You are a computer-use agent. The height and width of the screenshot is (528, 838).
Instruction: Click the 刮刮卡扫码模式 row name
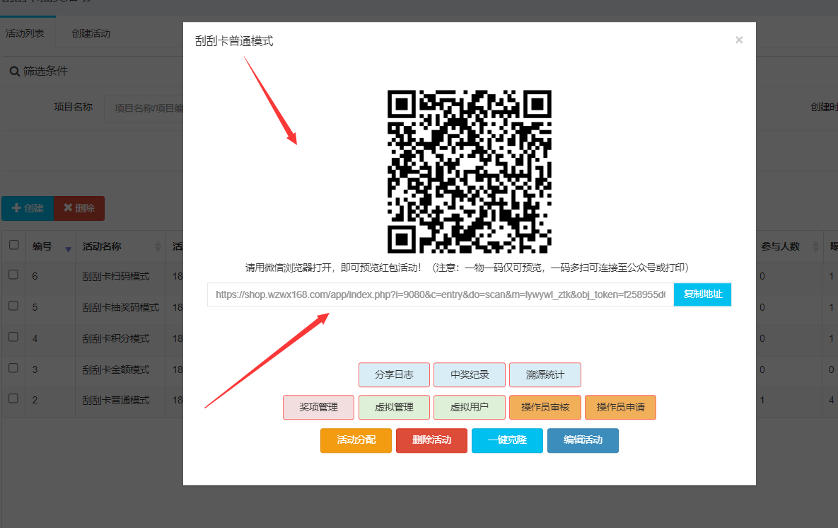pos(116,277)
